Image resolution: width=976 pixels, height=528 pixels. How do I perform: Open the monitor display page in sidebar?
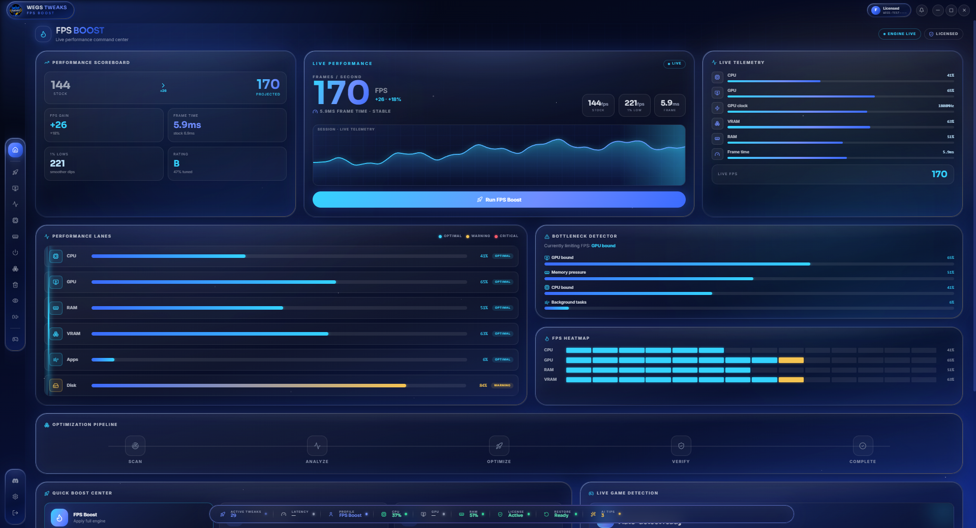15,188
